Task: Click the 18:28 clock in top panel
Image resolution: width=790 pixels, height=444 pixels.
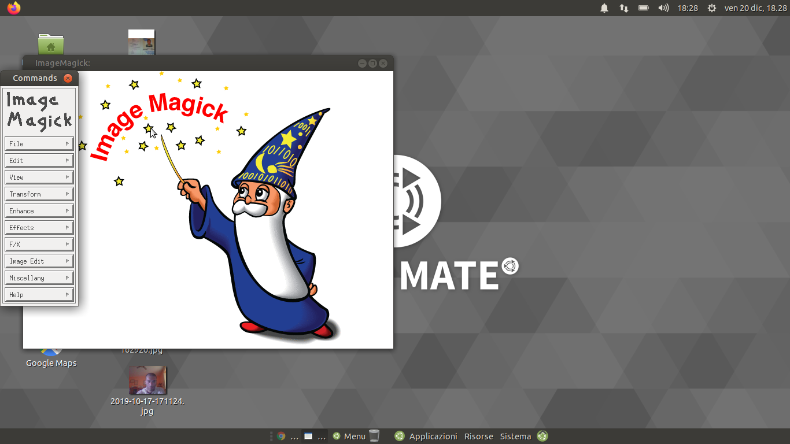Action: pyautogui.click(x=688, y=8)
